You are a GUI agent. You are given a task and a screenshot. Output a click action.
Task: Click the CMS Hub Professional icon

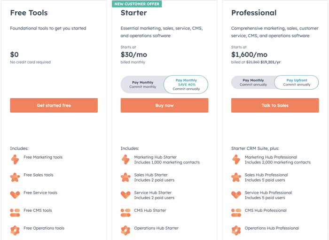click(x=236, y=212)
